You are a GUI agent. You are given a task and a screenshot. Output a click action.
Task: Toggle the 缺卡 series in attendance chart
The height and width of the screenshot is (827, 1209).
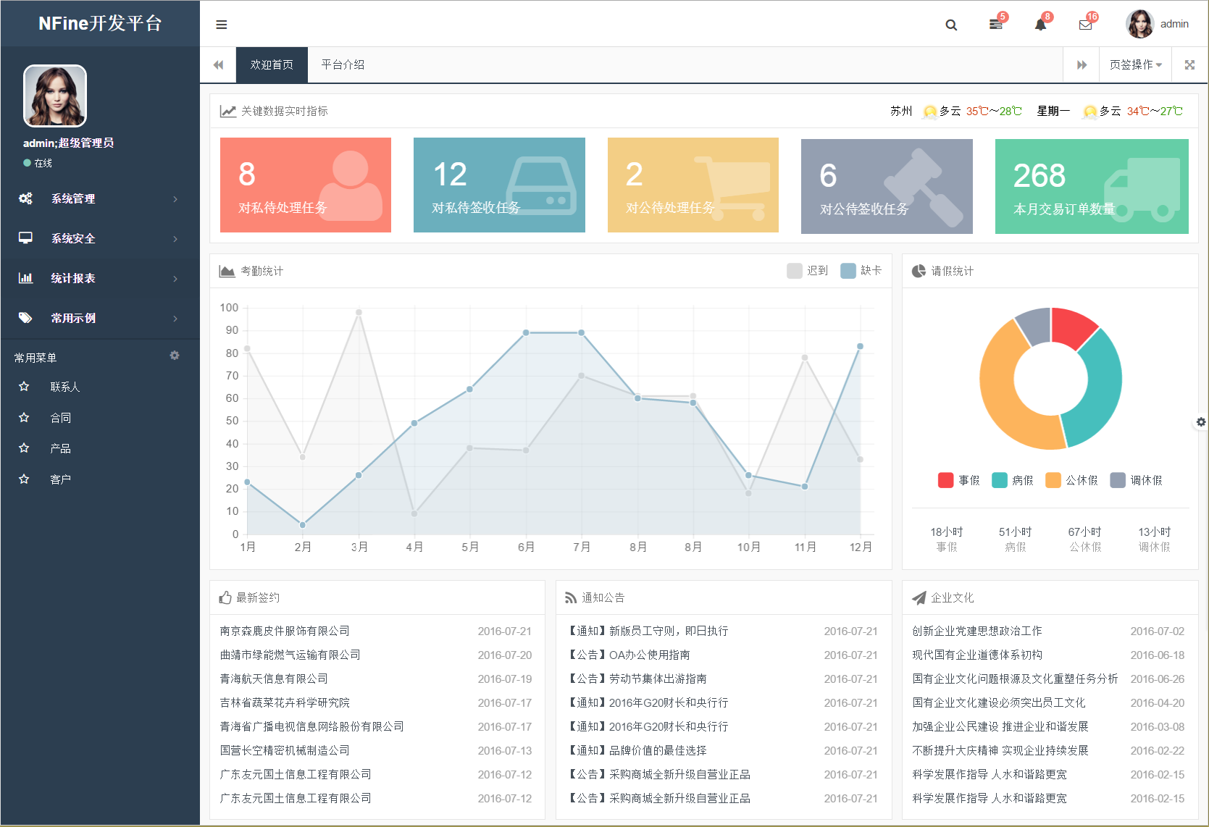click(x=849, y=270)
